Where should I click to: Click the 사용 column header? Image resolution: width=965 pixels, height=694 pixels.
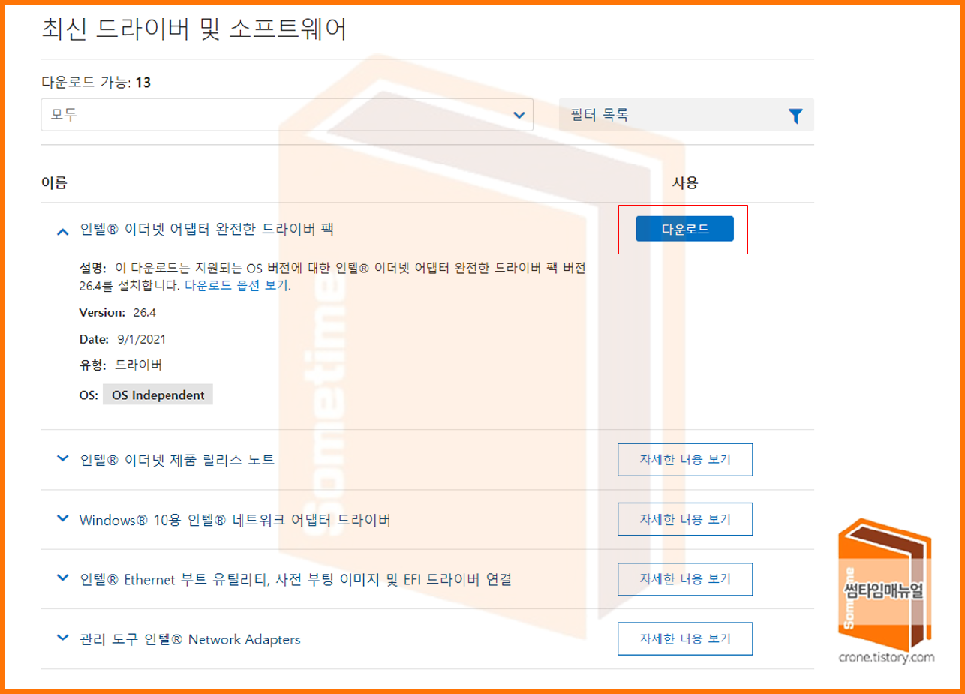click(685, 182)
